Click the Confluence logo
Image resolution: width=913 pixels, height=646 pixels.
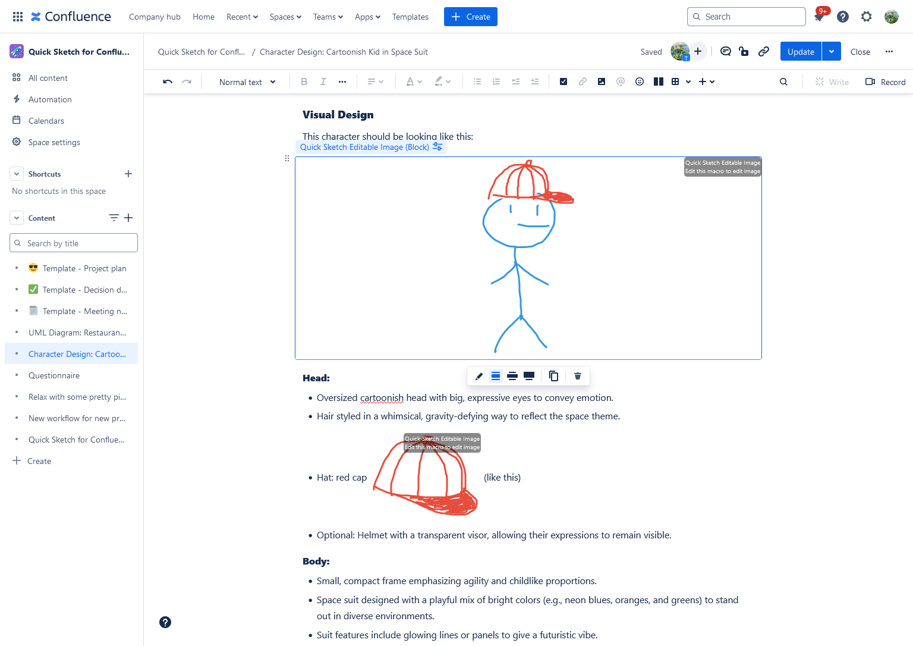point(71,17)
